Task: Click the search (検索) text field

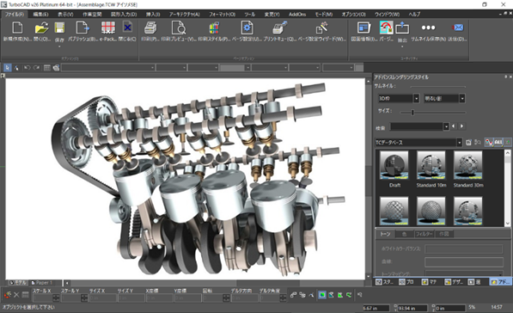Action: pyautogui.click(x=416, y=126)
